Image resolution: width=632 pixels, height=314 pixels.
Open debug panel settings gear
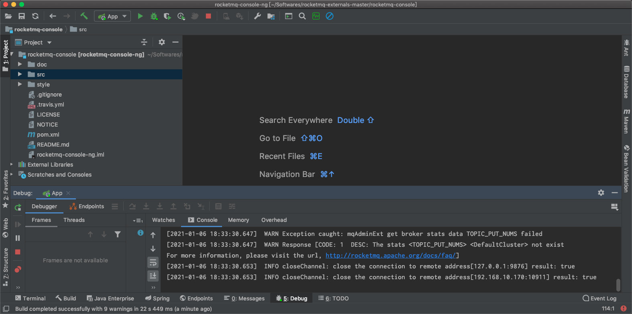tap(601, 193)
